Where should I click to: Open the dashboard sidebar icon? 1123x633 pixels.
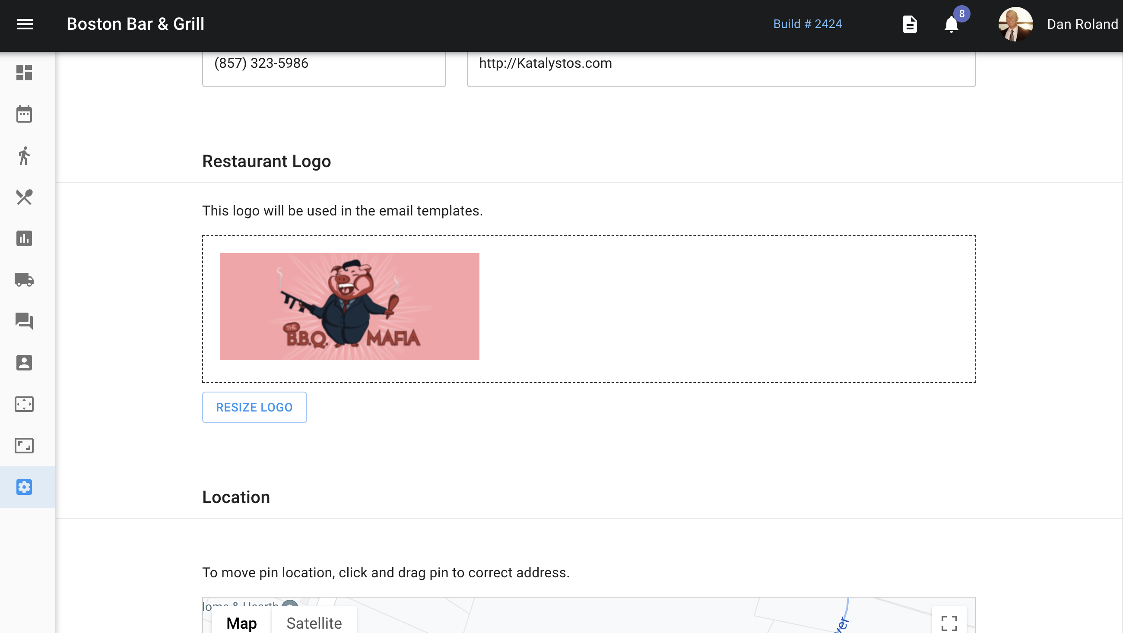25,73
